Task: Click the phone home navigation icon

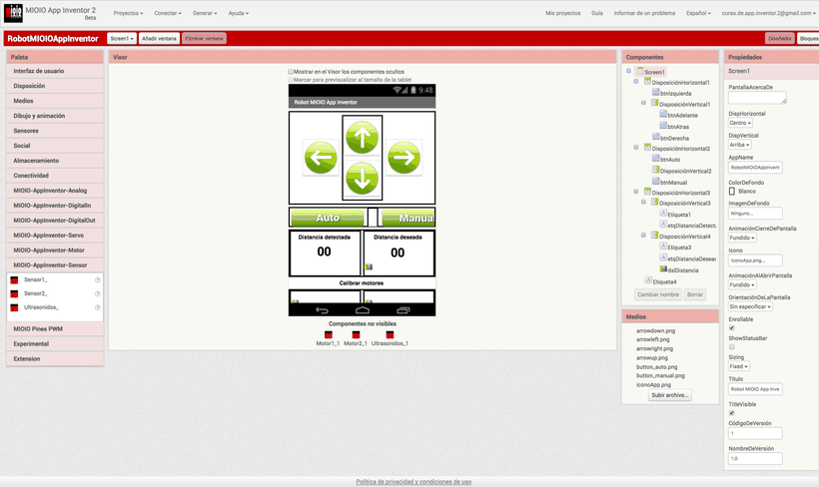Action: (x=363, y=310)
